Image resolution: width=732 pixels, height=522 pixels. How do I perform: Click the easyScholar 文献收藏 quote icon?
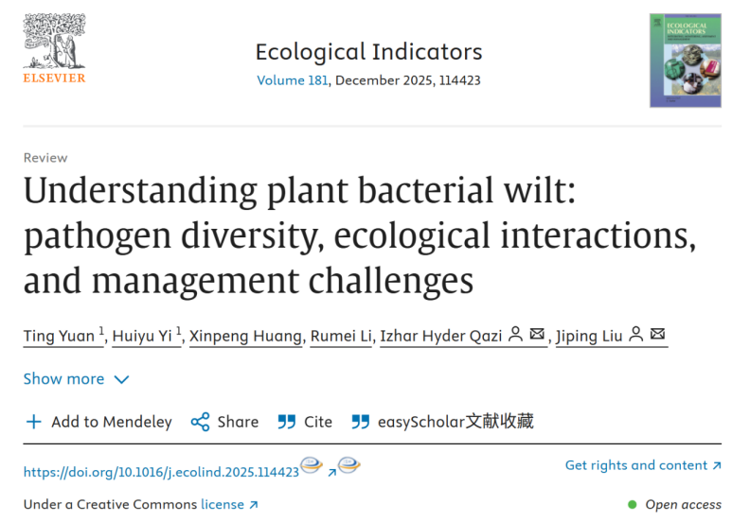[360, 422]
